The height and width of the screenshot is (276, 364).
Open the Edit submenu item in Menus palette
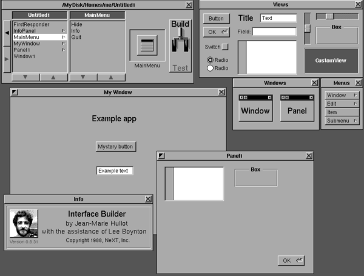tap(342, 104)
